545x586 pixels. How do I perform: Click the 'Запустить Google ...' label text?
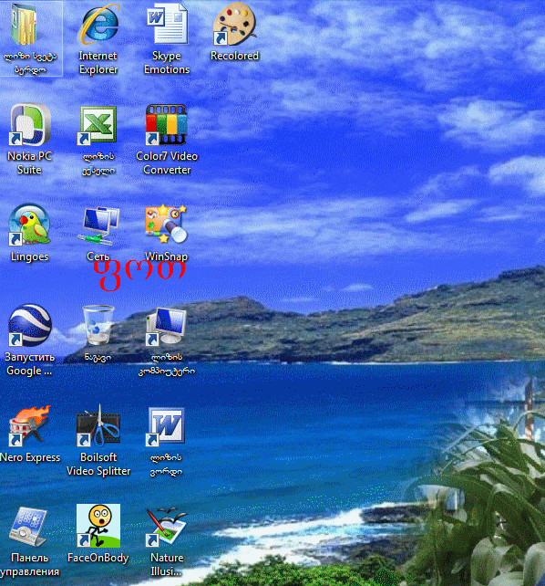click(x=29, y=364)
